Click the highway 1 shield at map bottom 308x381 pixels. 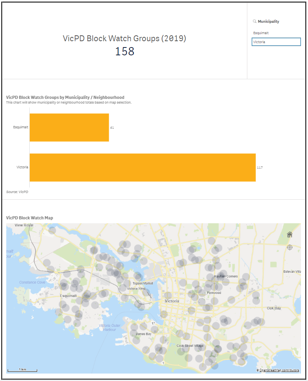(163, 363)
